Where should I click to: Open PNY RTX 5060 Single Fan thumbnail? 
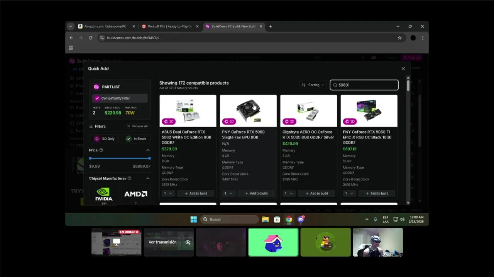point(248,111)
